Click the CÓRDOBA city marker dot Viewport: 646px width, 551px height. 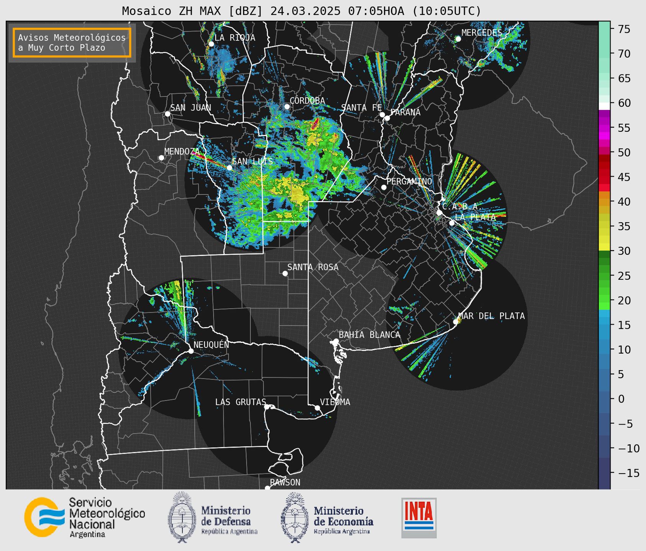287,107
